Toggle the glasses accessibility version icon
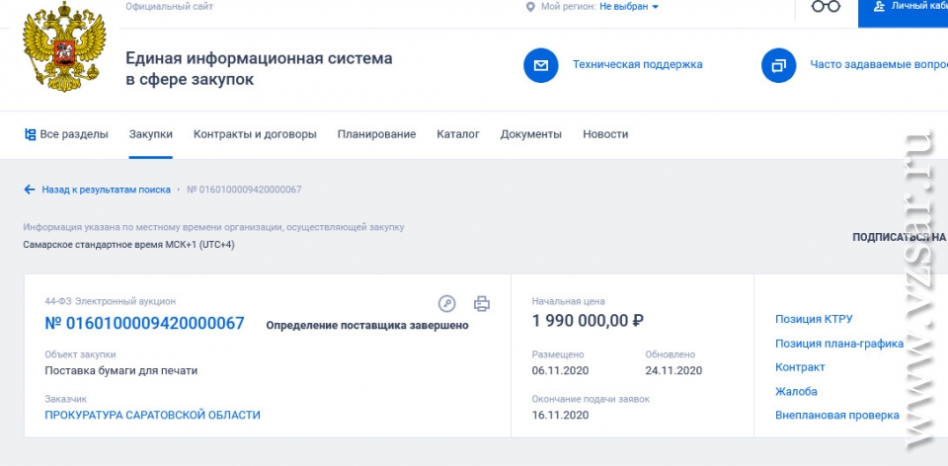This screenshot has width=948, height=466. (826, 7)
